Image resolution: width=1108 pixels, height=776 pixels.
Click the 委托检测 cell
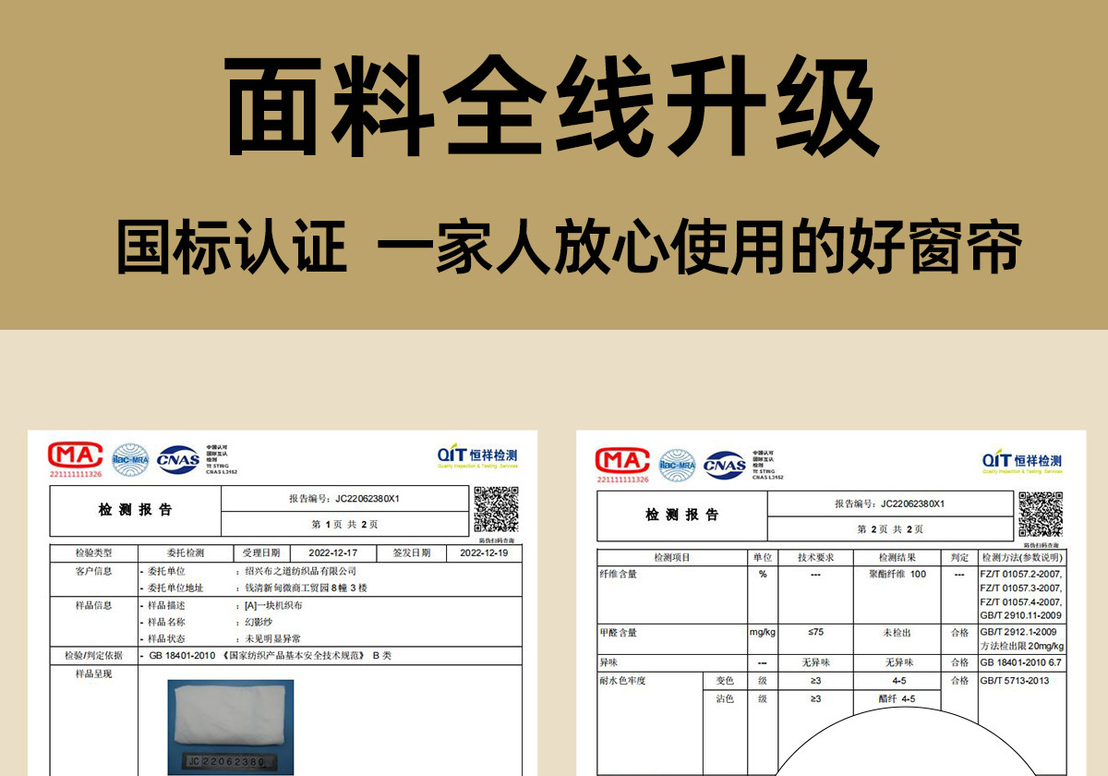pos(185,553)
